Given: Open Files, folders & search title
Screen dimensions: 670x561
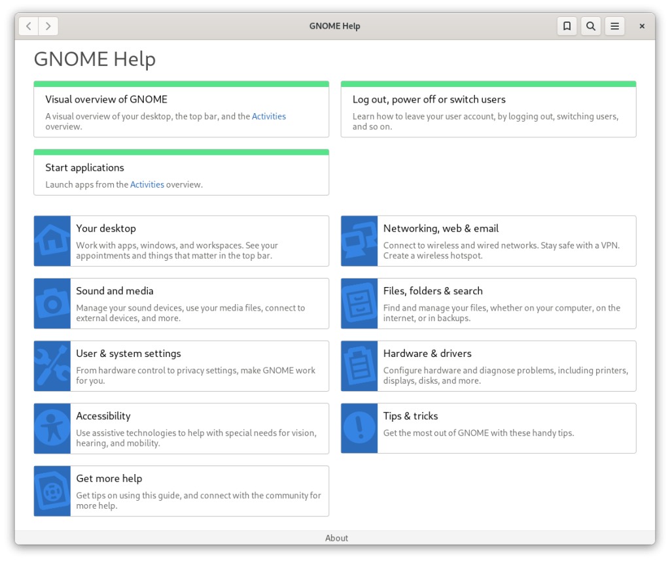Looking at the screenshot, I should pyautogui.click(x=433, y=291).
